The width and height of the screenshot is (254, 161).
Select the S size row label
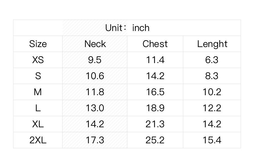point(38,76)
